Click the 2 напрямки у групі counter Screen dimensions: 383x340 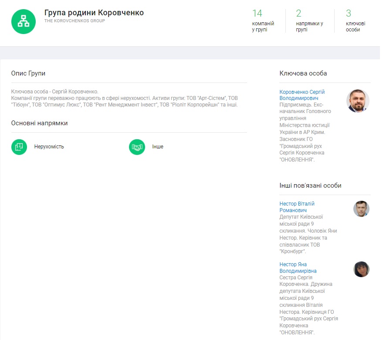[309, 21]
